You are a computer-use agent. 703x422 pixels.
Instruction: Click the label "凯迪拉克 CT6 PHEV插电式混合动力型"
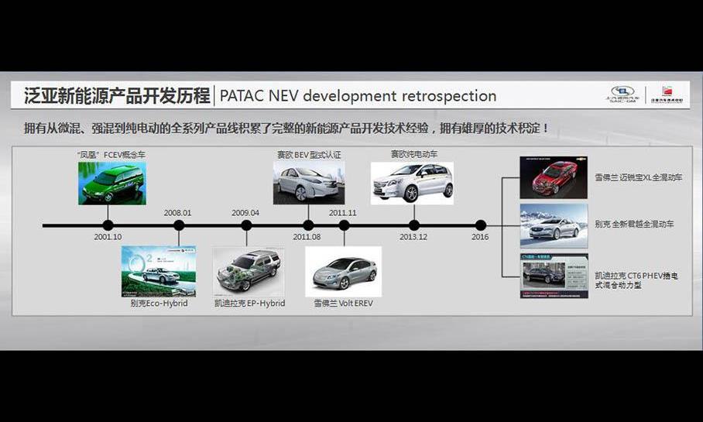[x=636, y=280]
